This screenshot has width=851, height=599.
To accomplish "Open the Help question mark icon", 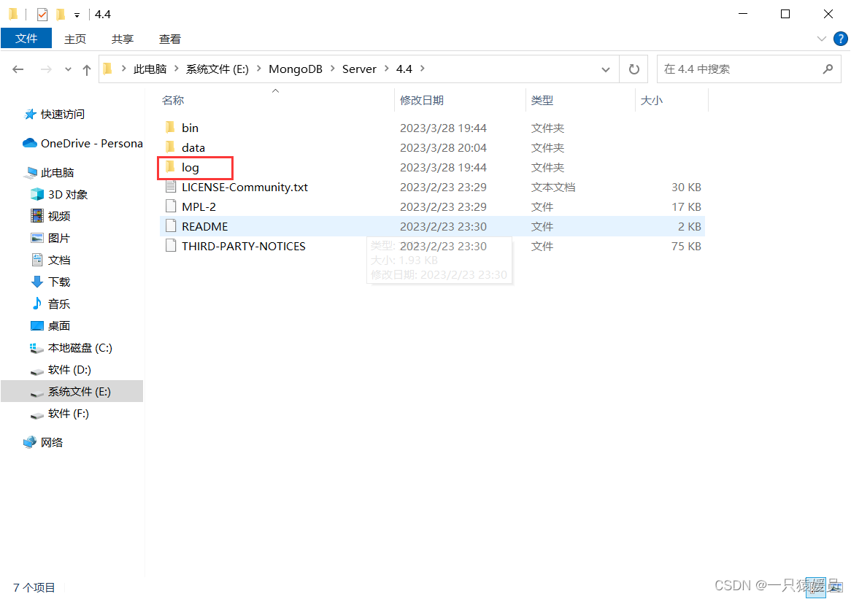I will [840, 39].
